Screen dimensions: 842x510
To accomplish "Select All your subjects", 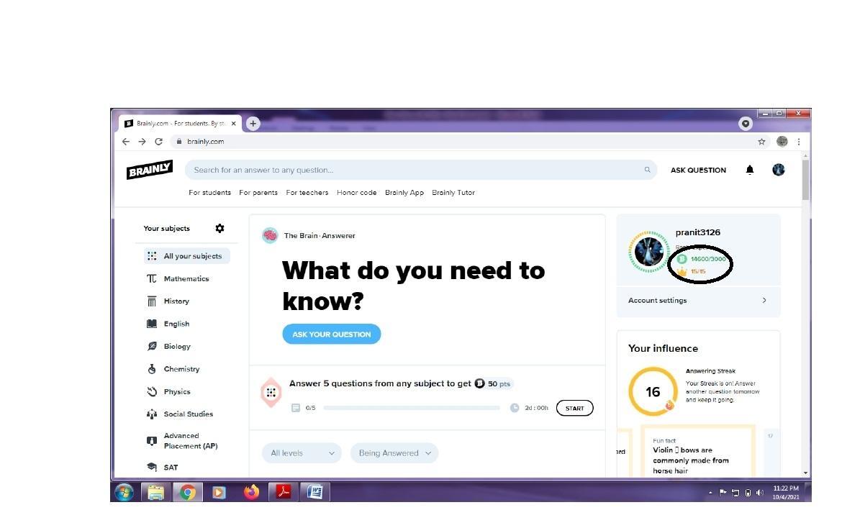I will (186, 256).
